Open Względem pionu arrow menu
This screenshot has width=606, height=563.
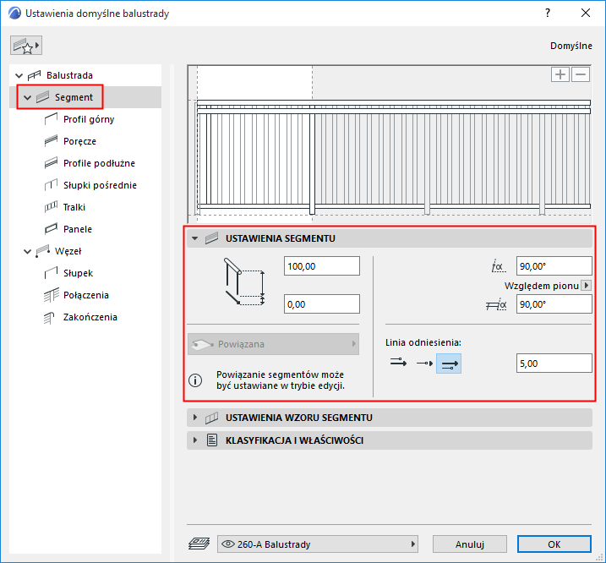click(587, 286)
